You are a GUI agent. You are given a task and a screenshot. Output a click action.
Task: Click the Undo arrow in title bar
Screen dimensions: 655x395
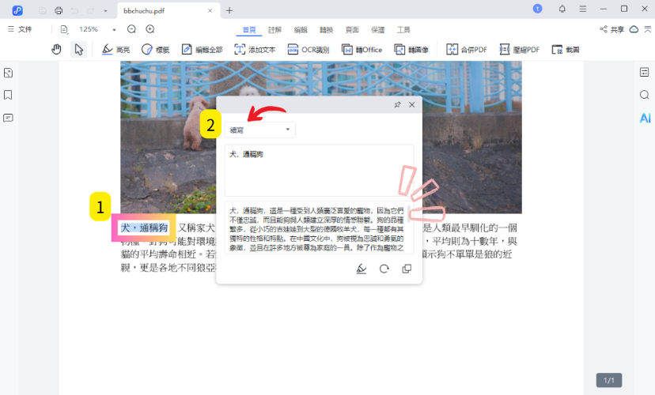75,10
